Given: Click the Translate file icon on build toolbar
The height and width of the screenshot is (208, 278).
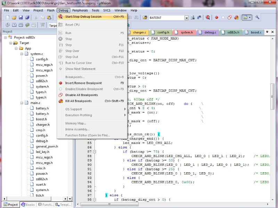Looking at the screenshot, I should 8,25.
